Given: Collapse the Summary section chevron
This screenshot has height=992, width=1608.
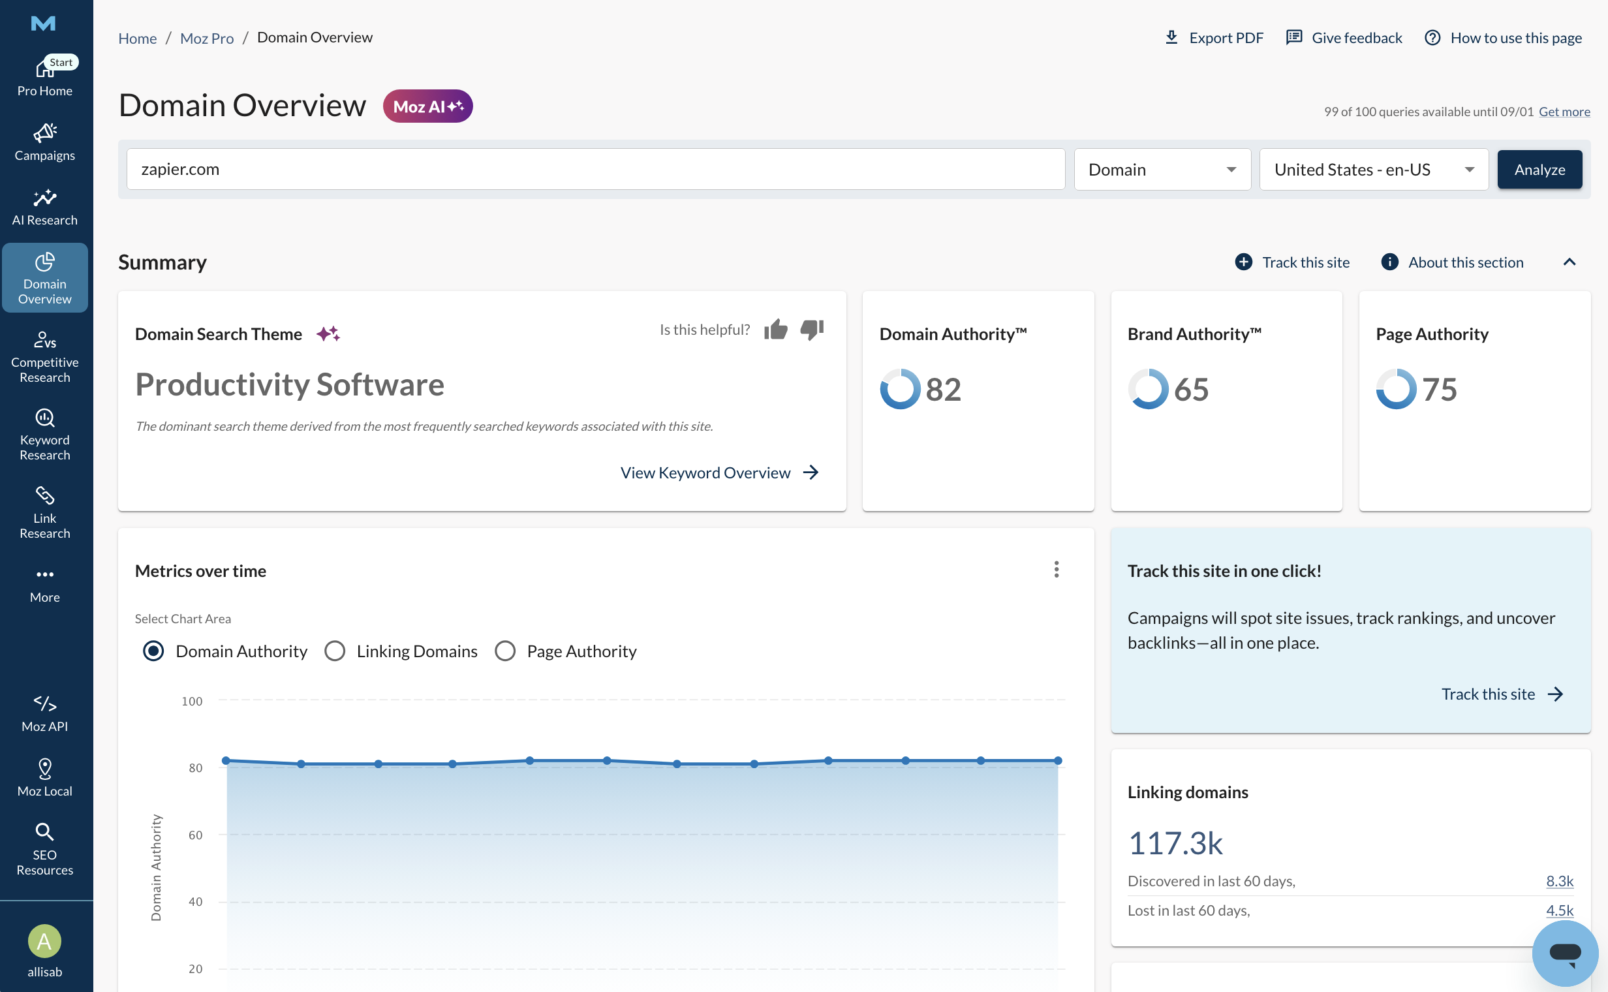Looking at the screenshot, I should [x=1569, y=262].
